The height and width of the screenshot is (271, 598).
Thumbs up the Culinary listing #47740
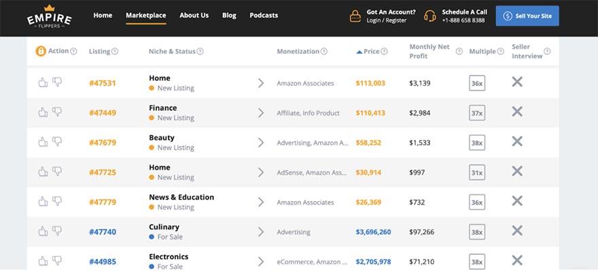43,231
